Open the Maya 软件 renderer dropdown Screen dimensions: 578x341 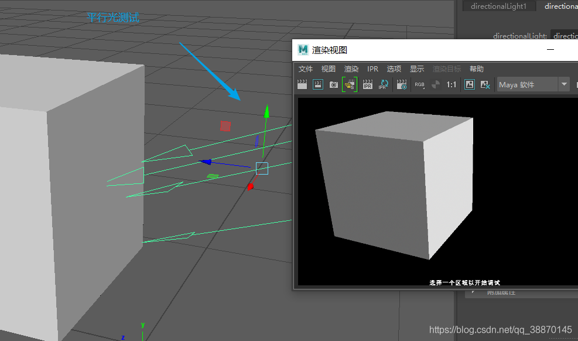[x=533, y=84]
